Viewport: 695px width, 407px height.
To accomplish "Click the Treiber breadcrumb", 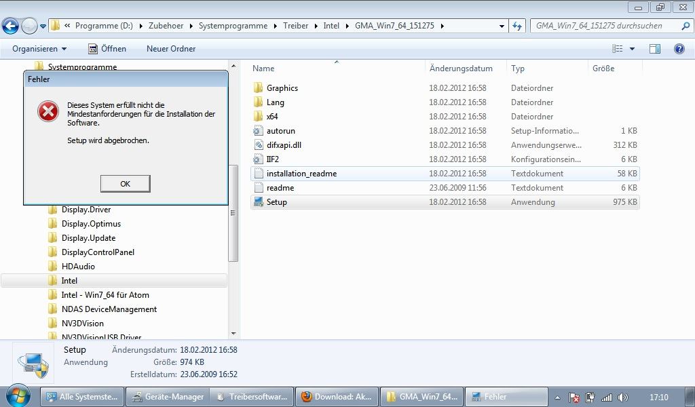I will tap(296, 26).
